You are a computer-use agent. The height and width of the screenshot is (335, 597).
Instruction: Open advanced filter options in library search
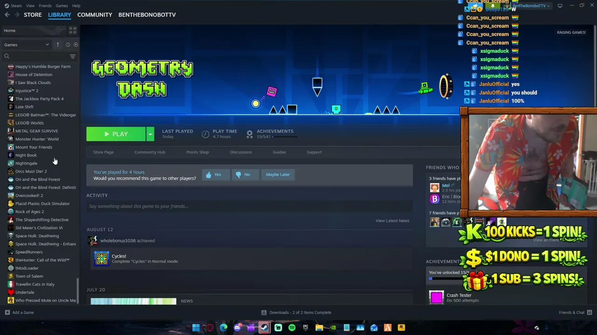tap(72, 56)
